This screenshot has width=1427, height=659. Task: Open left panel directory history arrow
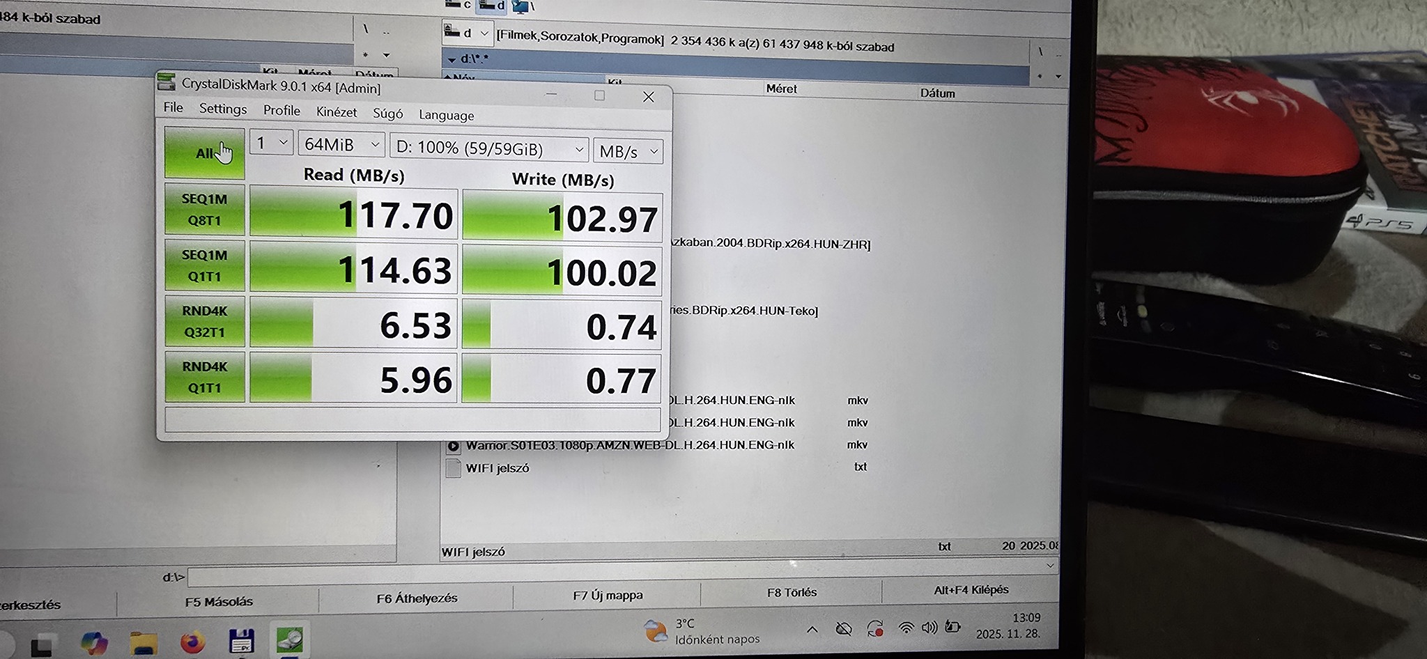[x=386, y=55]
